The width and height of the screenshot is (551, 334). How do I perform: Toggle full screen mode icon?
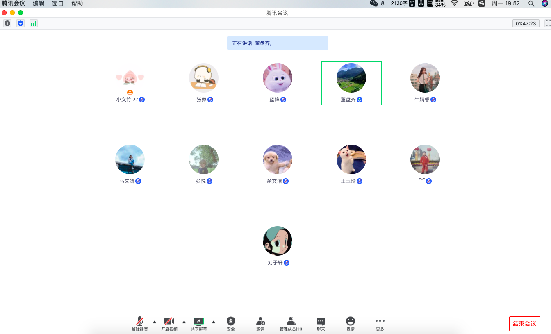(548, 23)
